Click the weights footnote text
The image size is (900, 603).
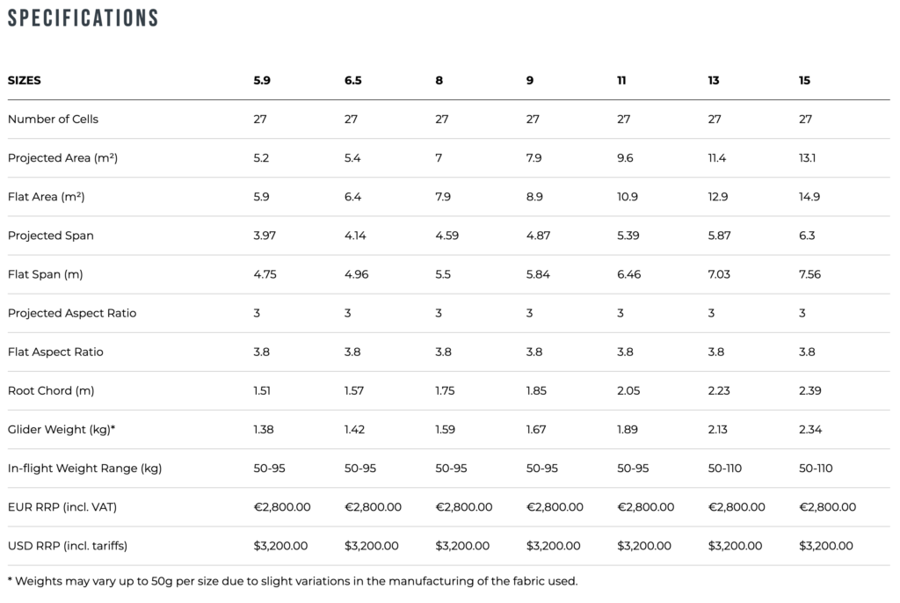293,581
